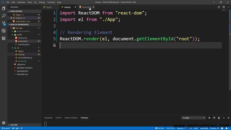Split the terminal pane
This screenshot has height=130, width=231.
point(214,118)
